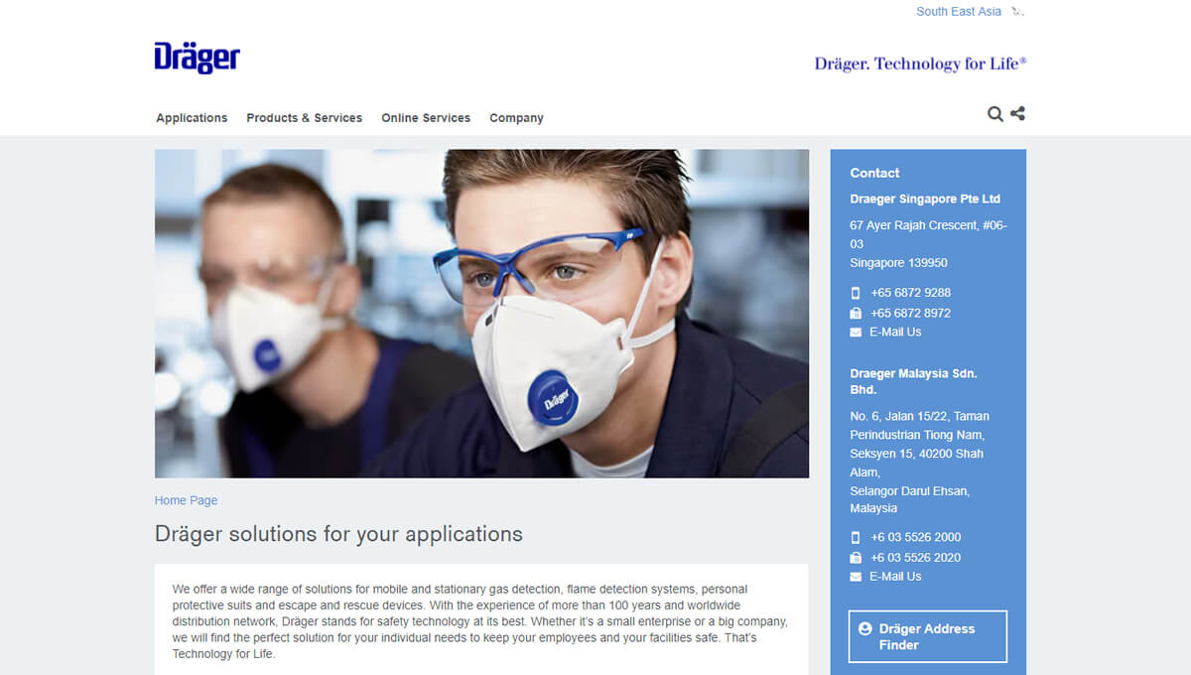The width and height of the screenshot is (1191, 675).
Task: Click the envelope icon under Draeger Malaysia contact
Action: click(856, 577)
